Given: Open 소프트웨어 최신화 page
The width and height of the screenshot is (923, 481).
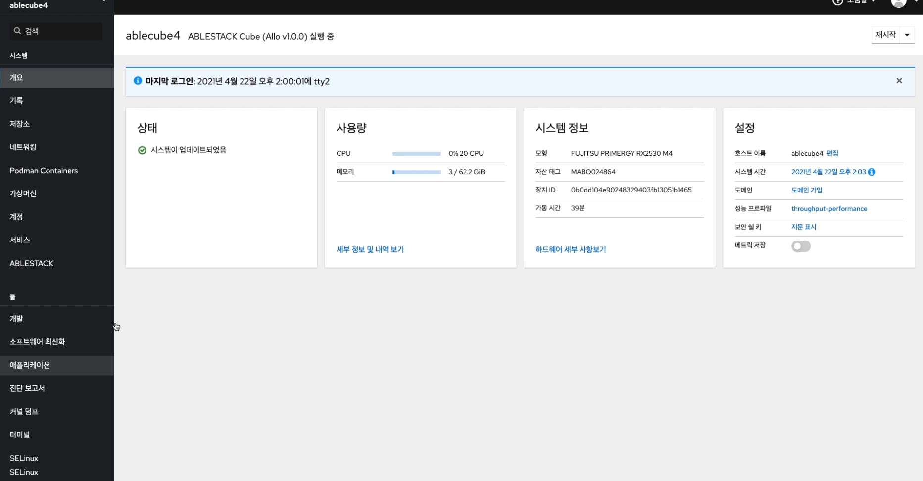Looking at the screenshot, I should pyautogui.click(x=57, y=342).
